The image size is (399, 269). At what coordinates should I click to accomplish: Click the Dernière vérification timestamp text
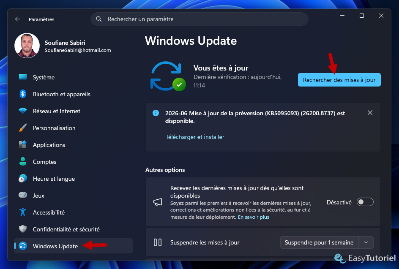pyautogui.click(x=238, y=81)
